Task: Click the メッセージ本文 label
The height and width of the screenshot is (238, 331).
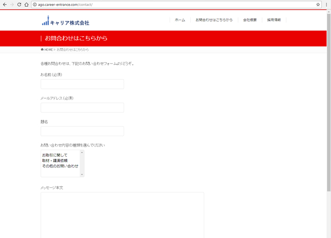Action: tap(52, 188)
